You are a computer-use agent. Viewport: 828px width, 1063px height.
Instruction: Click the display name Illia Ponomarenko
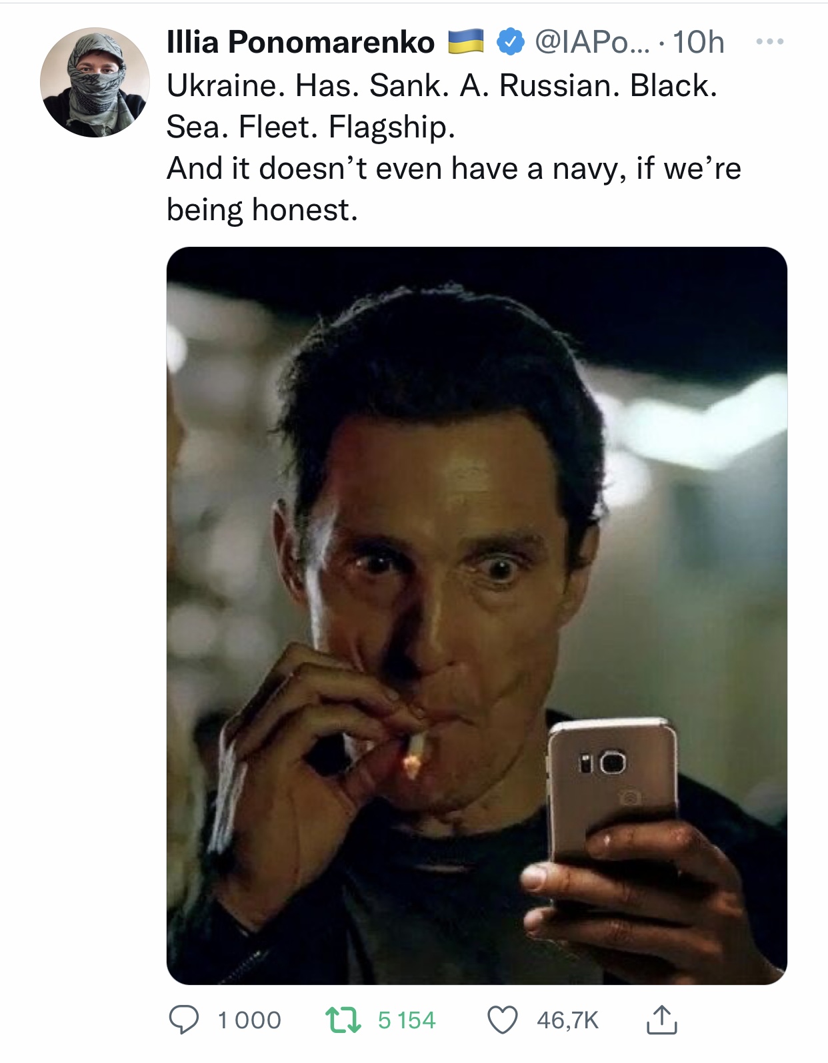(x=300, y=43)
